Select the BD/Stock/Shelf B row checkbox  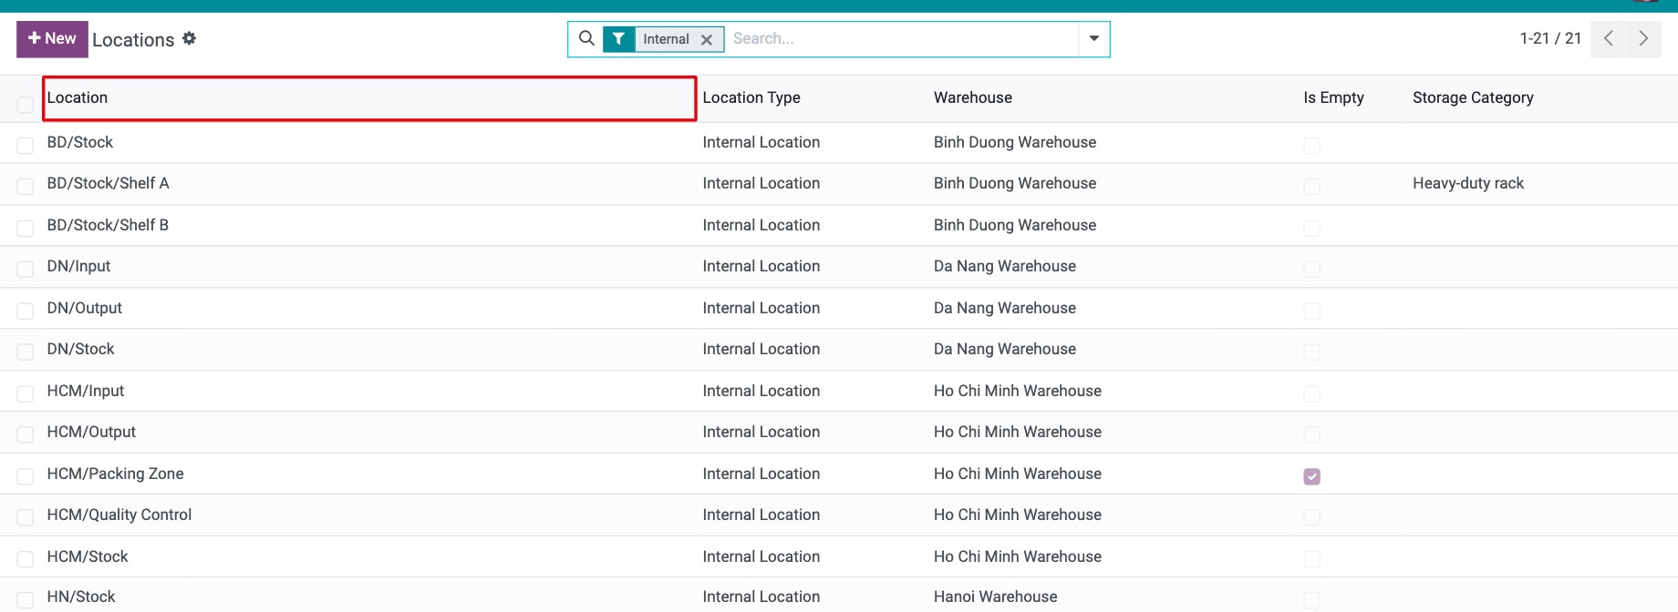tap(26, 229)
